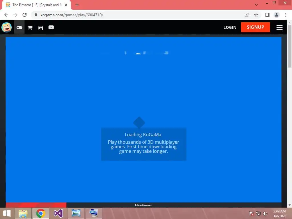This screenshot has height=219, width=292.
Task: Open the games controller icon
Action: [x=19, y=28]
